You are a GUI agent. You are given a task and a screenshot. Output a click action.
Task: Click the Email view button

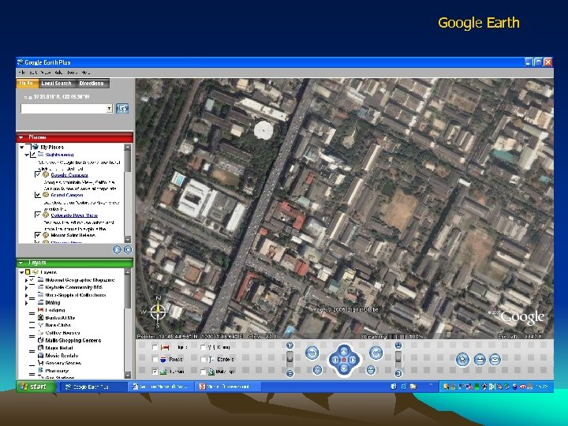coord(495,360)
